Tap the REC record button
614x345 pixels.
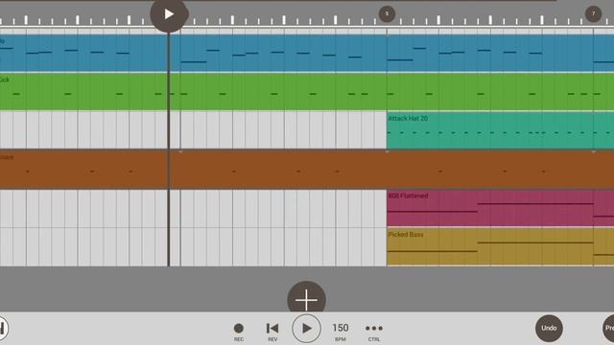click(x=239, y=331)
